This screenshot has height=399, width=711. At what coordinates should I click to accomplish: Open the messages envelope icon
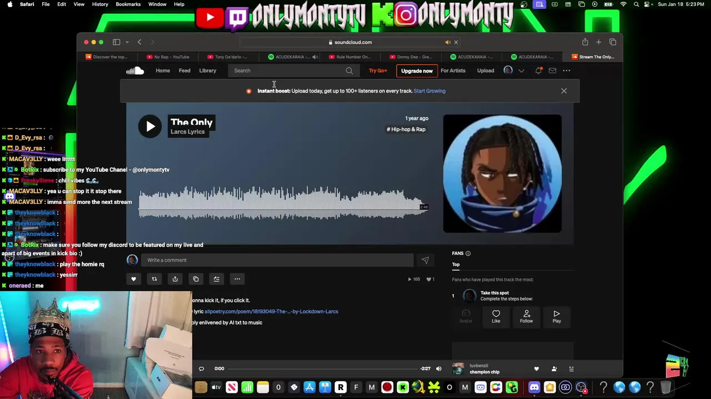552,70
